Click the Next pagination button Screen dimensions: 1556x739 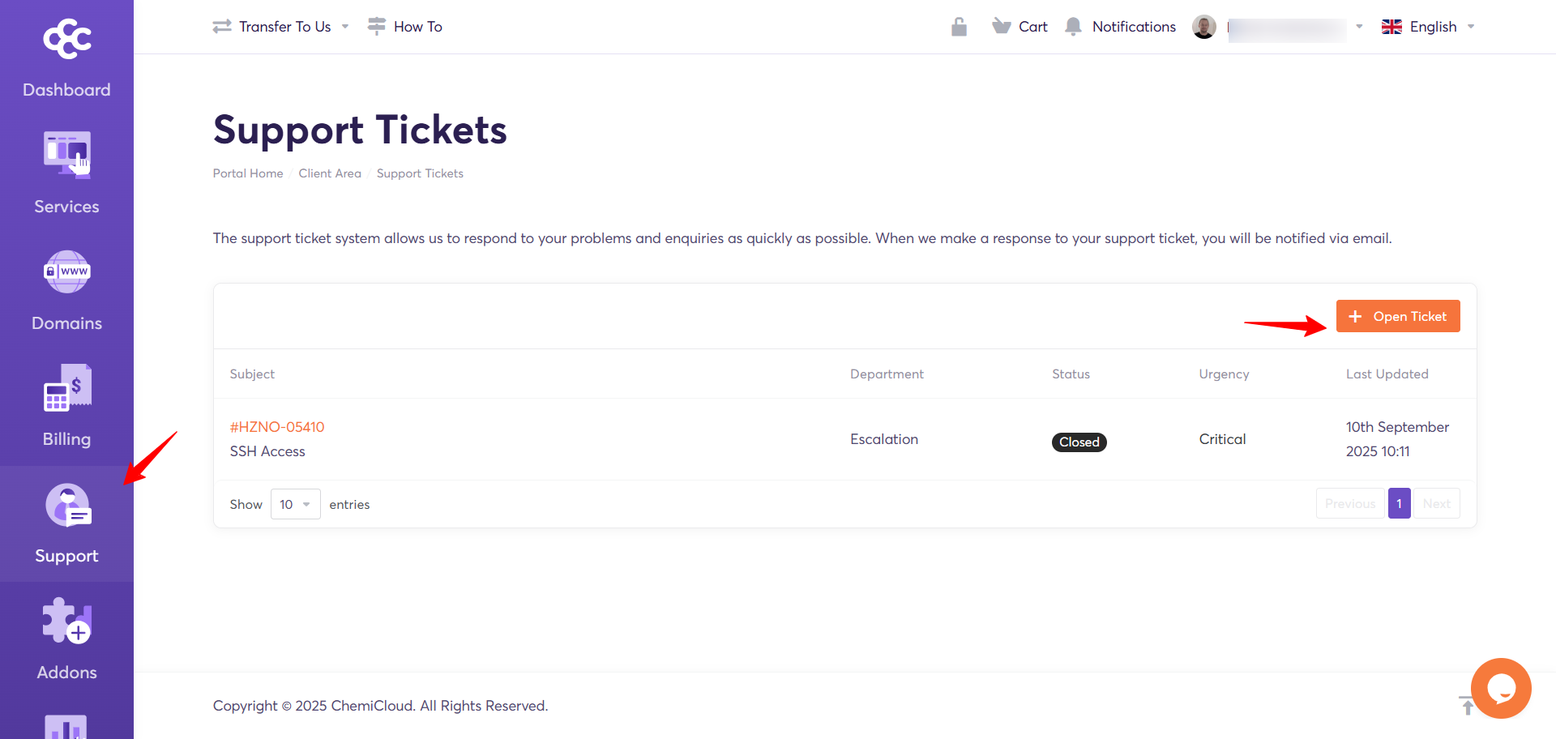click(x=1437, y=503)
